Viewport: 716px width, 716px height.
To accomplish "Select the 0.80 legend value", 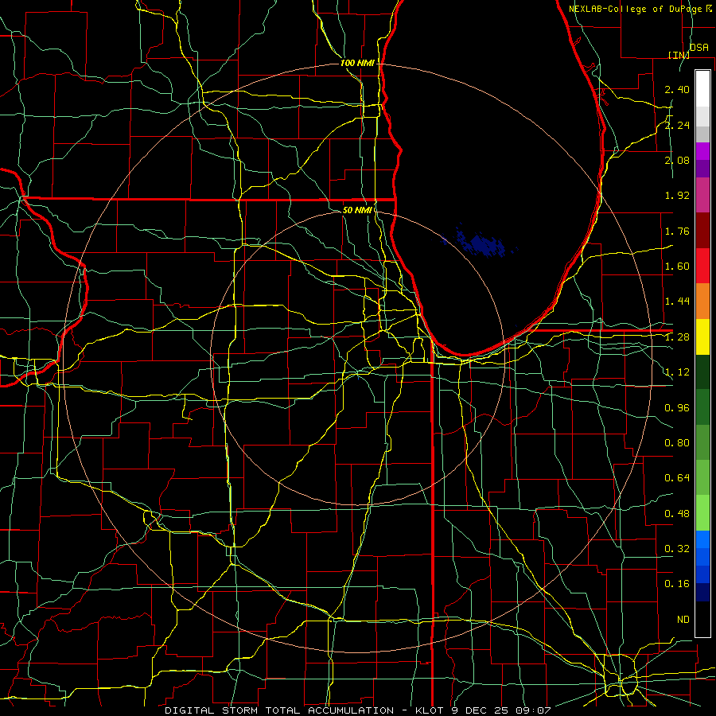I will coord(677,443).
